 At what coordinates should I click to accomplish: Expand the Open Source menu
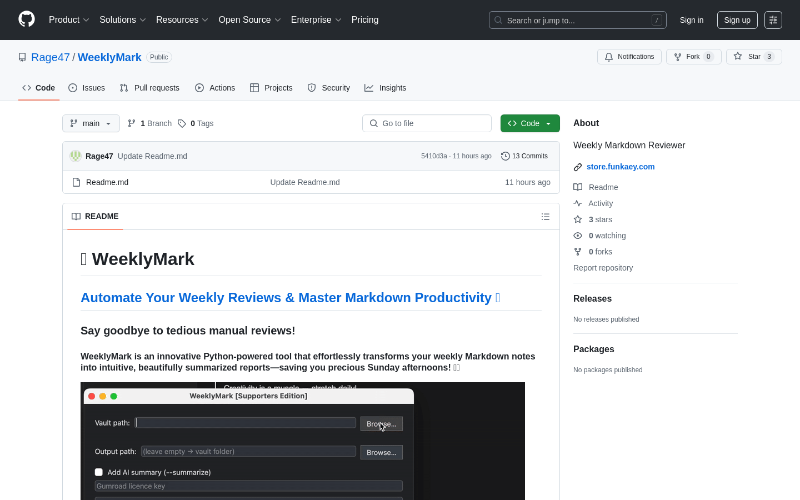[250, 20]
